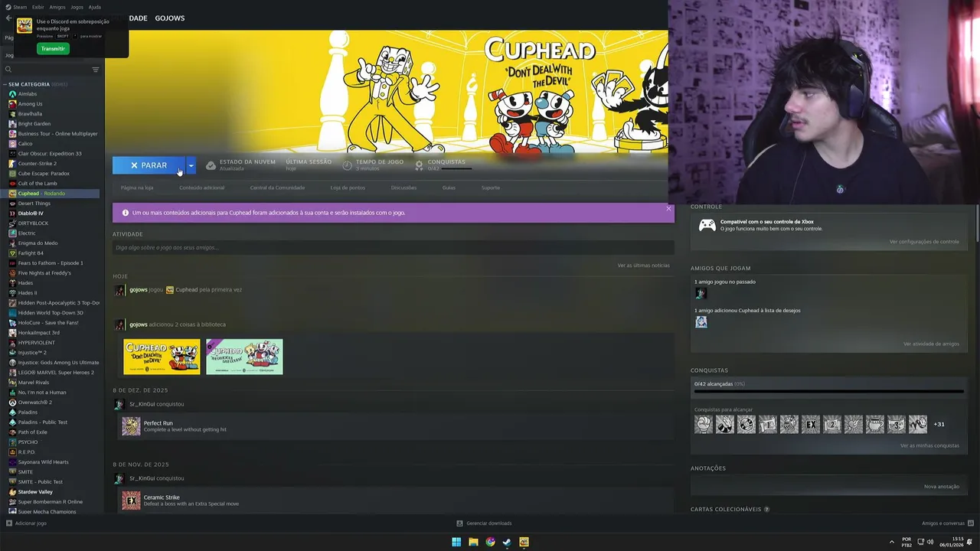The height and width of the screenshot is (551, 980).
Task: Click Nova anotação link
Action: (942, 487)
